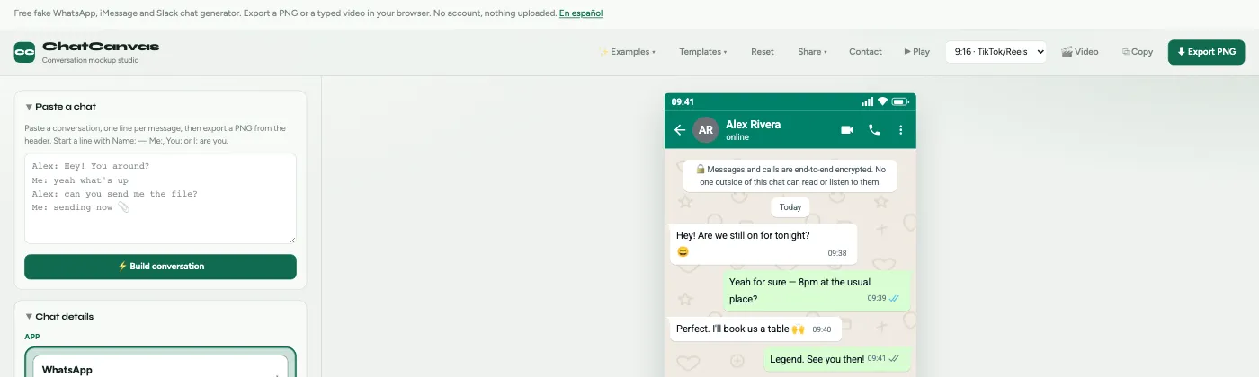The image size is (1259, 377).
Task: Tap the voice call phone icon
Action: tap(874, 130)
